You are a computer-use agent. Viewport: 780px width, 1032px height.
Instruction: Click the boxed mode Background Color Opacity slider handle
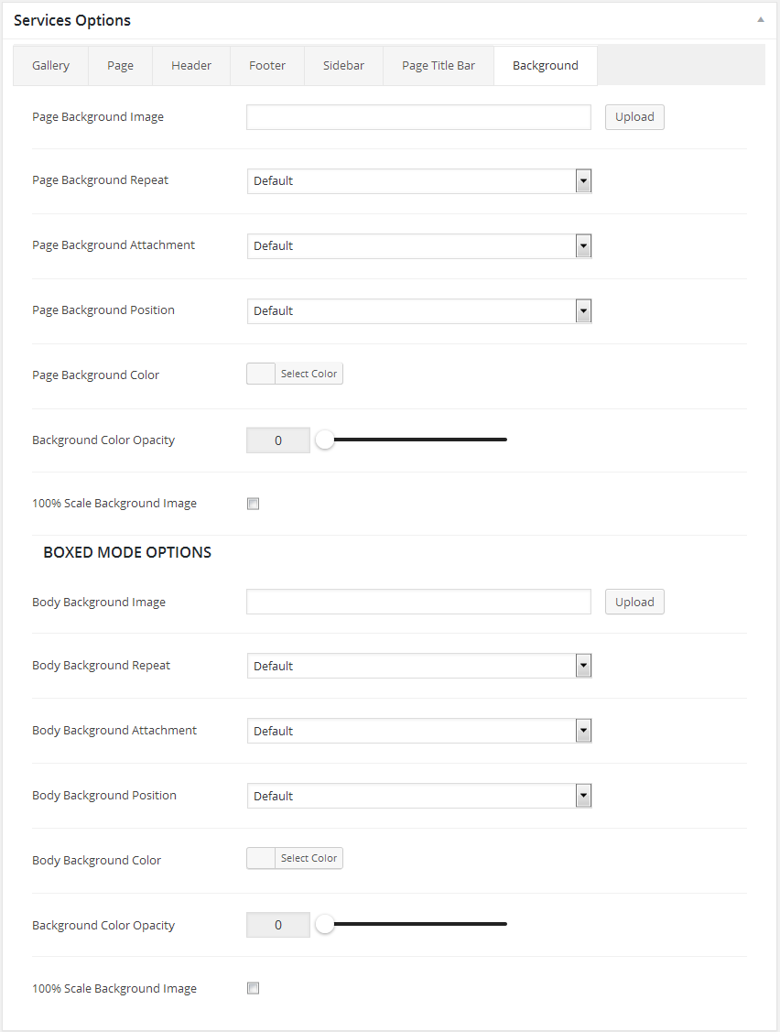click(325, 925)
